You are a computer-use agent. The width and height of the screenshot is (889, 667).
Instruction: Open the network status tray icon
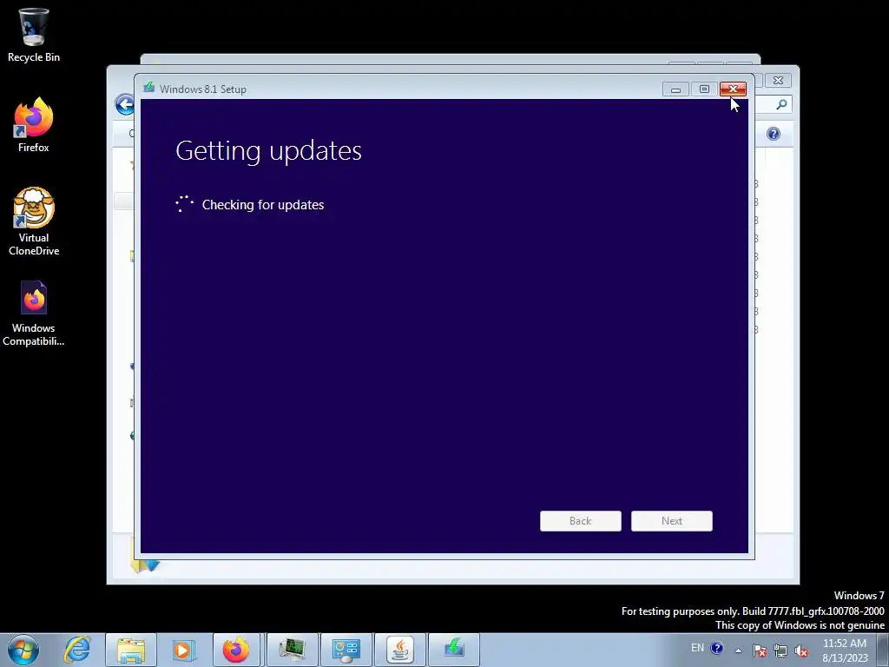[780, 650]
